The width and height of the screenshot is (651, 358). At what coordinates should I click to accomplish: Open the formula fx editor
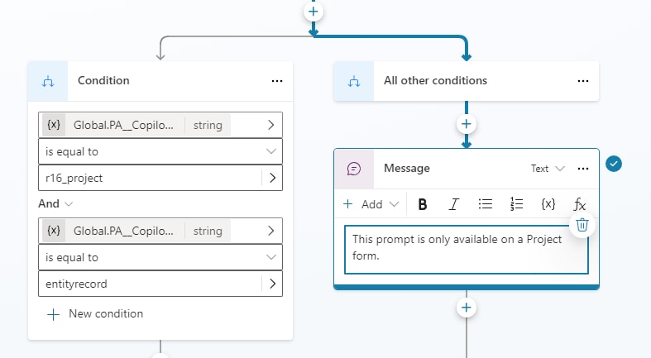click(580, 204)
